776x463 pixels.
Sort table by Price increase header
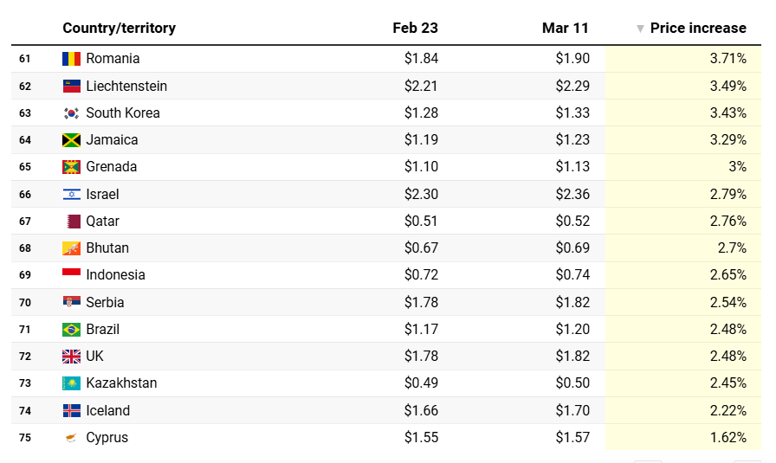(x=698, y=28)
